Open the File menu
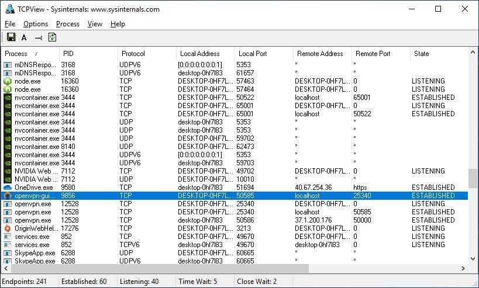The width and height of the screenshot is (479, 288). tap(10, 24)
